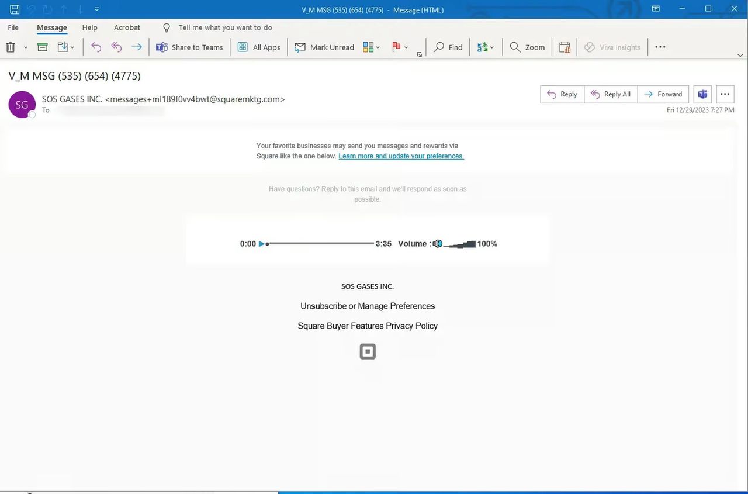Open Square Buyer Features Privacy Policy

tap(368, 326)
